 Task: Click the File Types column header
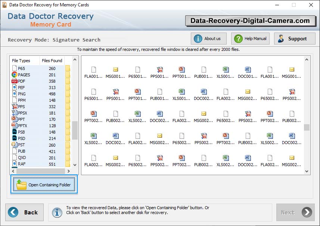[25, 61]
